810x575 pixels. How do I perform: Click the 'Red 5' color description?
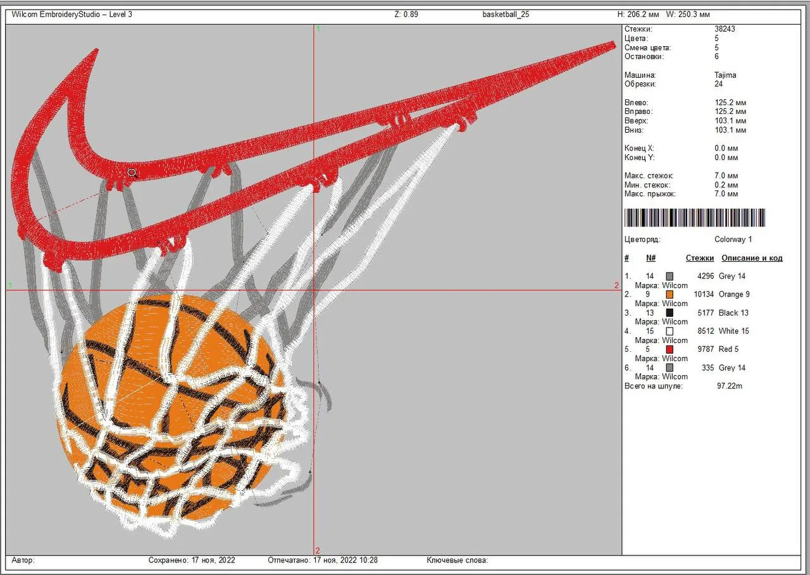point(729,349)
